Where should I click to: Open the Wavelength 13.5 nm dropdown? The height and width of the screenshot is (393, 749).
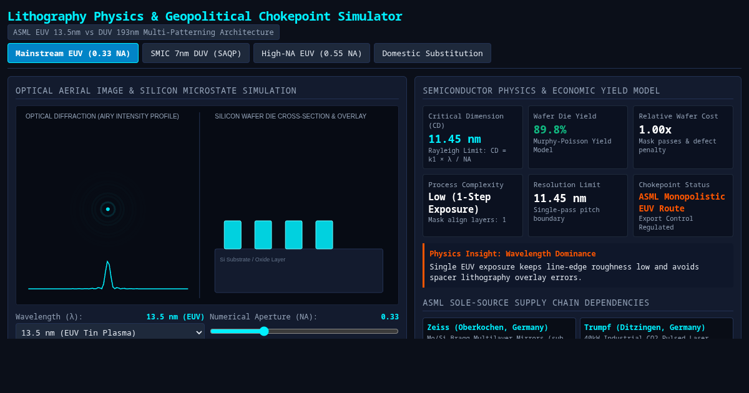click(110, 332)
